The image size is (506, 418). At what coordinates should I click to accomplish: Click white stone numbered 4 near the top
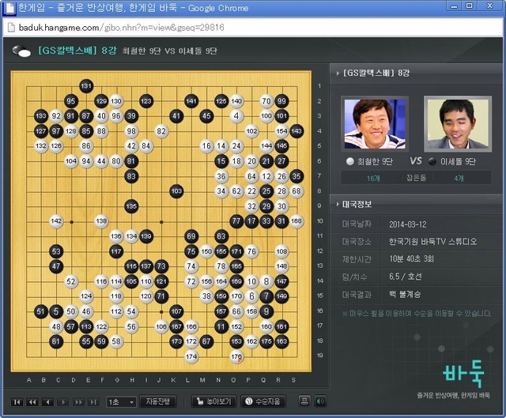tap(236, 116)
